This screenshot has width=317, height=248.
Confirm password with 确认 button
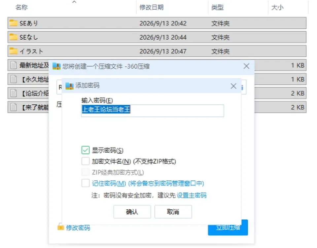point(132,212)
